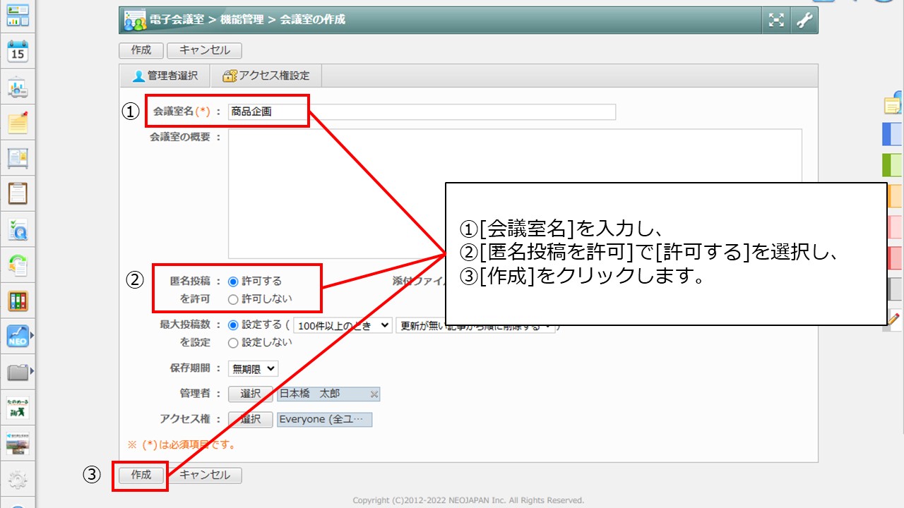904x508 pixels.
Task: Switch to the アクセス権設定 tab
Action: point(266,75)
